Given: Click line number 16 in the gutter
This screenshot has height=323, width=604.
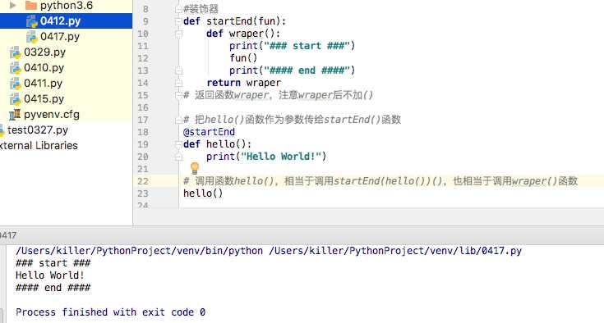Looking at the screenshot, I should (142, 107).
